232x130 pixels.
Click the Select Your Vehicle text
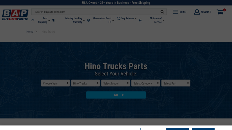(116, 74)
